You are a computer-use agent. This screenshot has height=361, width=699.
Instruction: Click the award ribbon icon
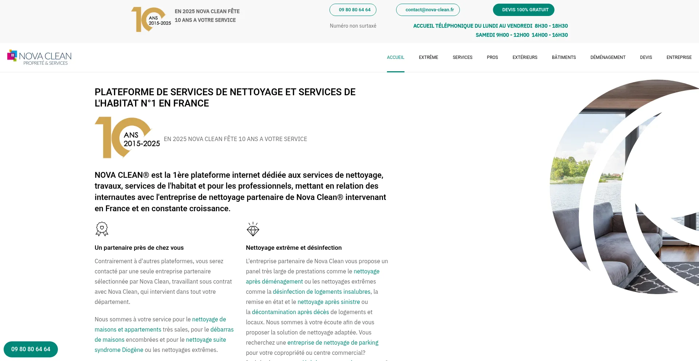click(102, 229)
